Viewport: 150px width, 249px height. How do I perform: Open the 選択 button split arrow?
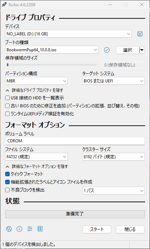142,50
